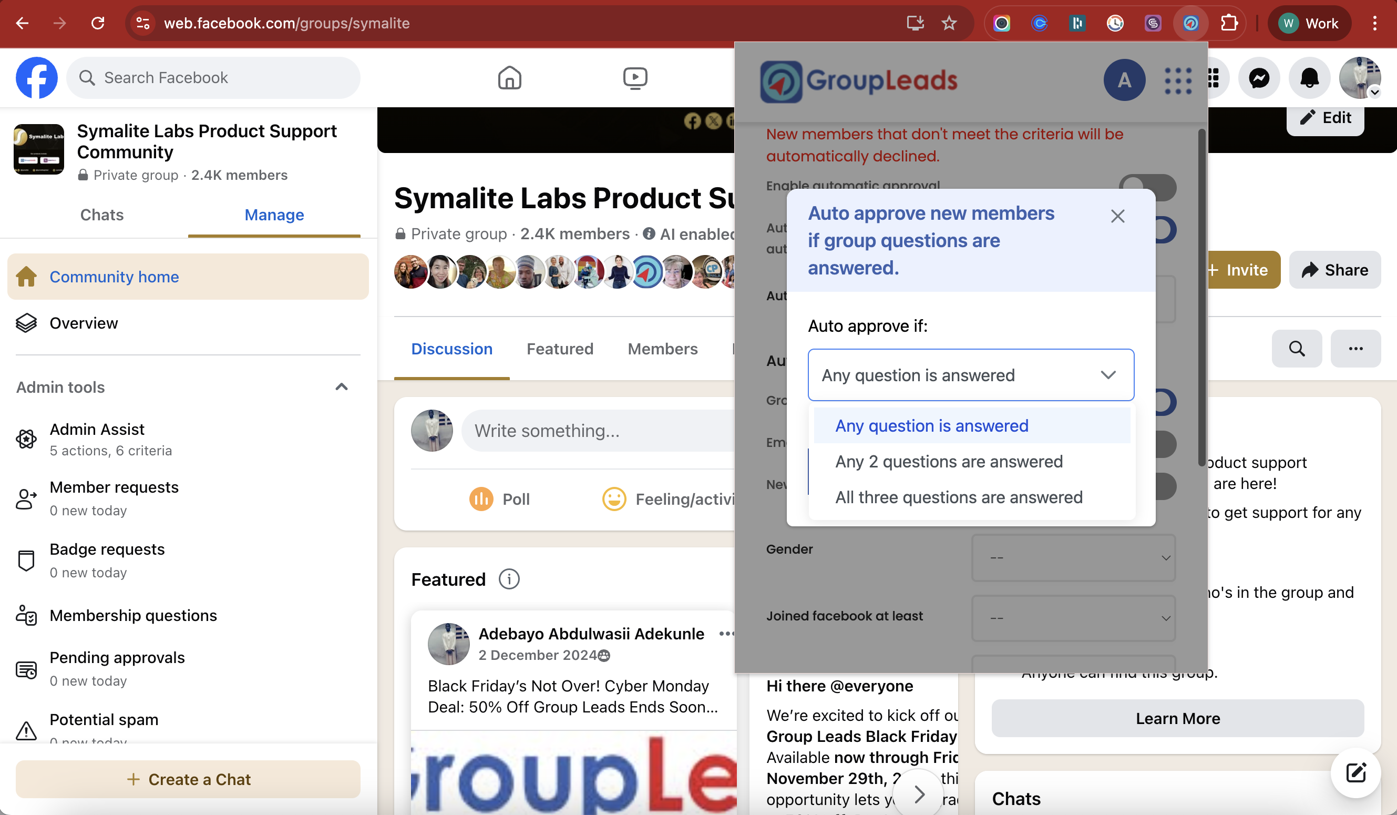This screenshot has width=1397, height=815.
Task: Choose Any question is answered option
Action: pos(972,426)
